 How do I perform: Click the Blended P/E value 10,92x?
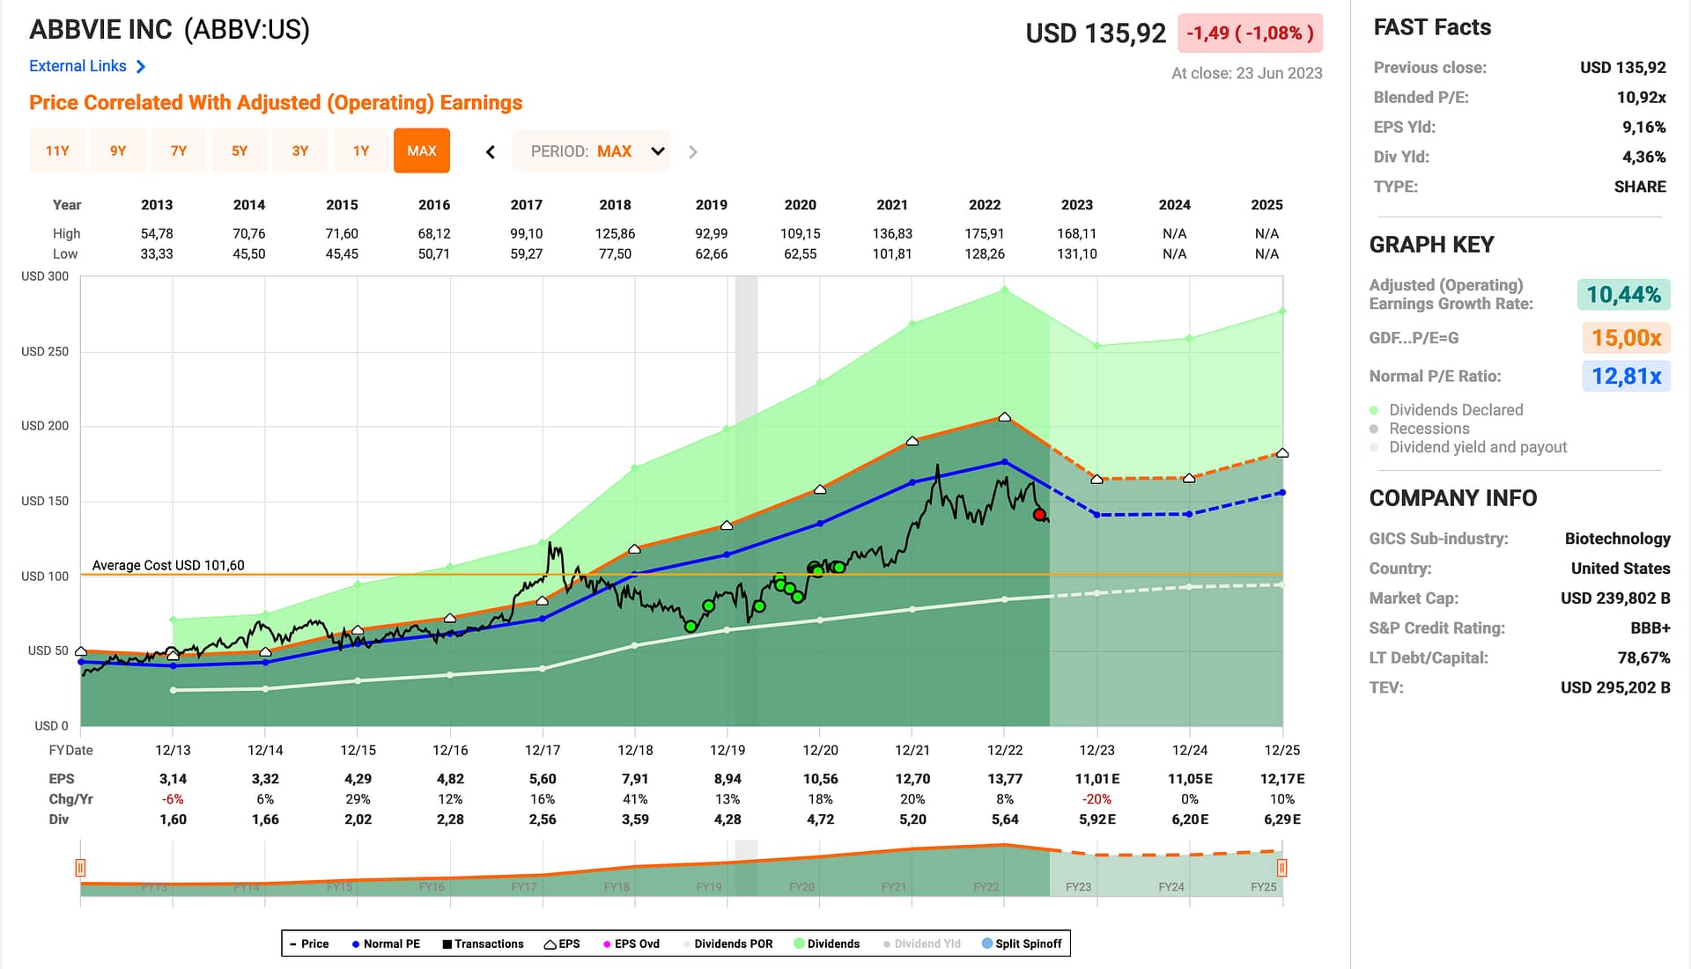point(1641,98)
